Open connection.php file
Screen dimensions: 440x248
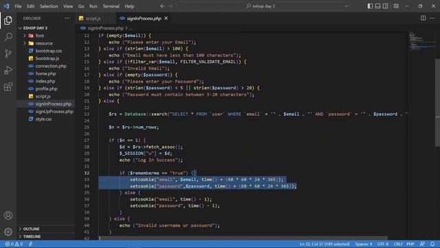[x=51, y=66]
